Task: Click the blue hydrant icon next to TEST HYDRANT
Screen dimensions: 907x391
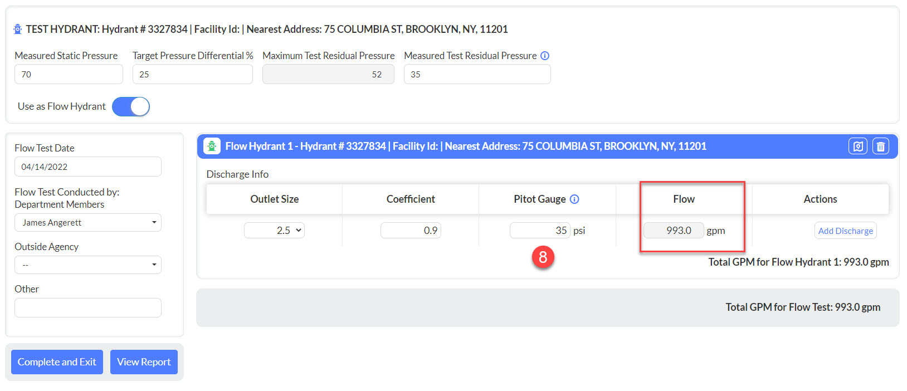Action: 18,29
